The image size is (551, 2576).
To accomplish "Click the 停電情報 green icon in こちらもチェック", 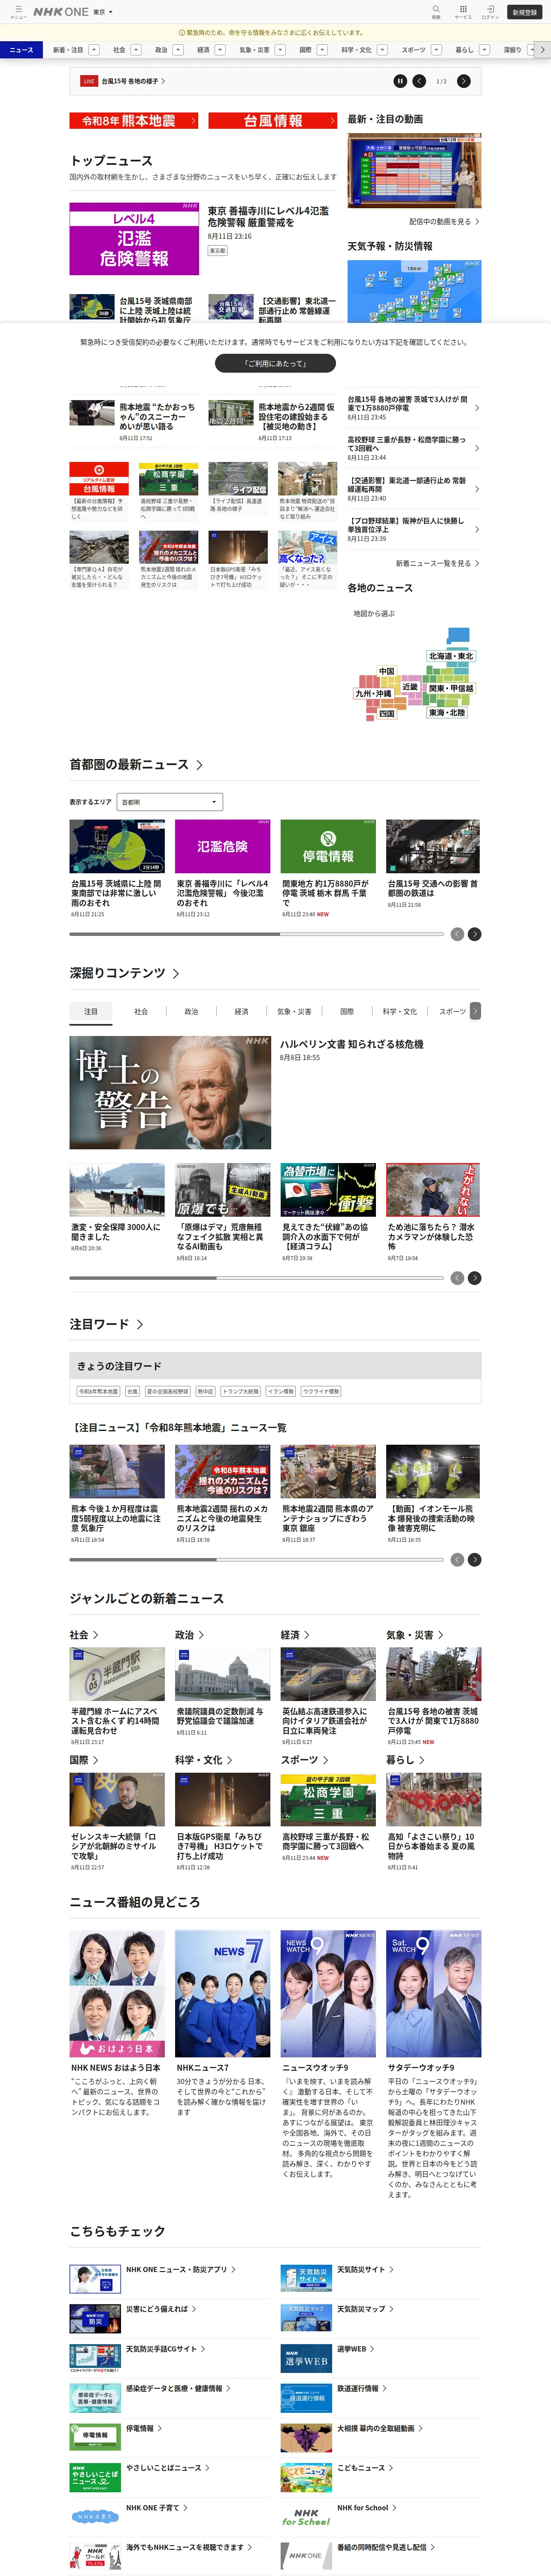I will (95, 2436).
